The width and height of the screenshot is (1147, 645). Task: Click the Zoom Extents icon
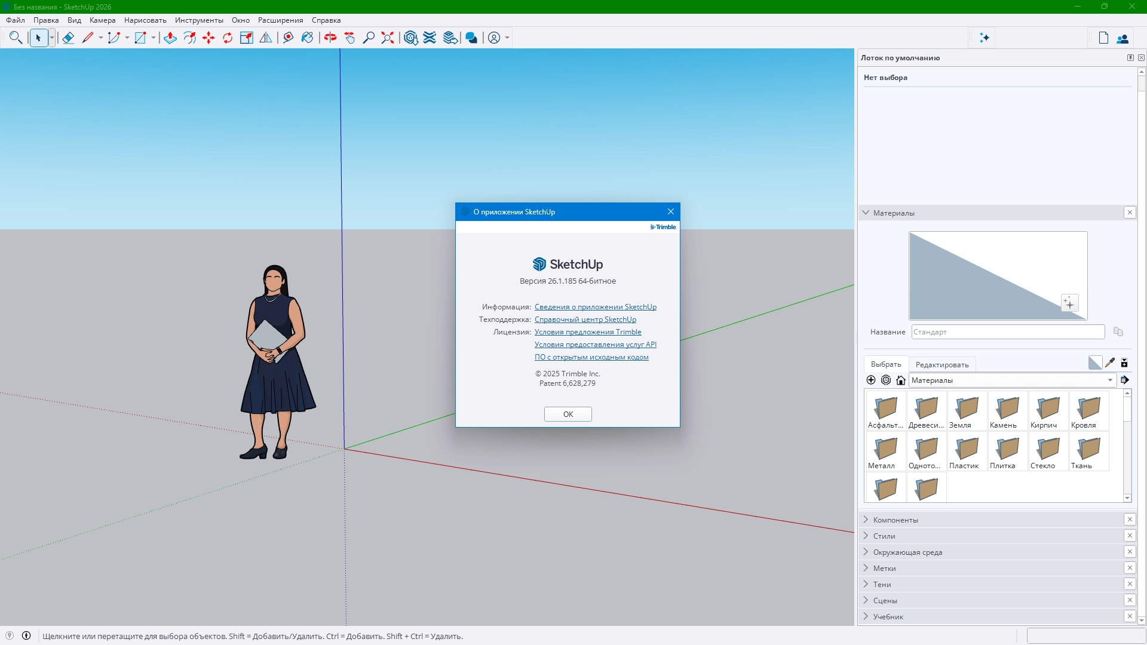(x=388, y=38)
